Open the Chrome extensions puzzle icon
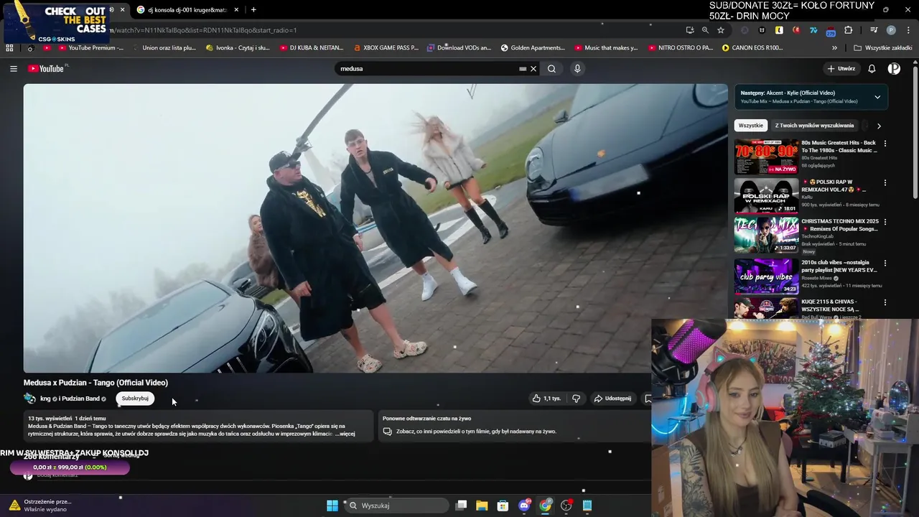Viewport: 919px width, 517px height. click(x=849, y=30)
